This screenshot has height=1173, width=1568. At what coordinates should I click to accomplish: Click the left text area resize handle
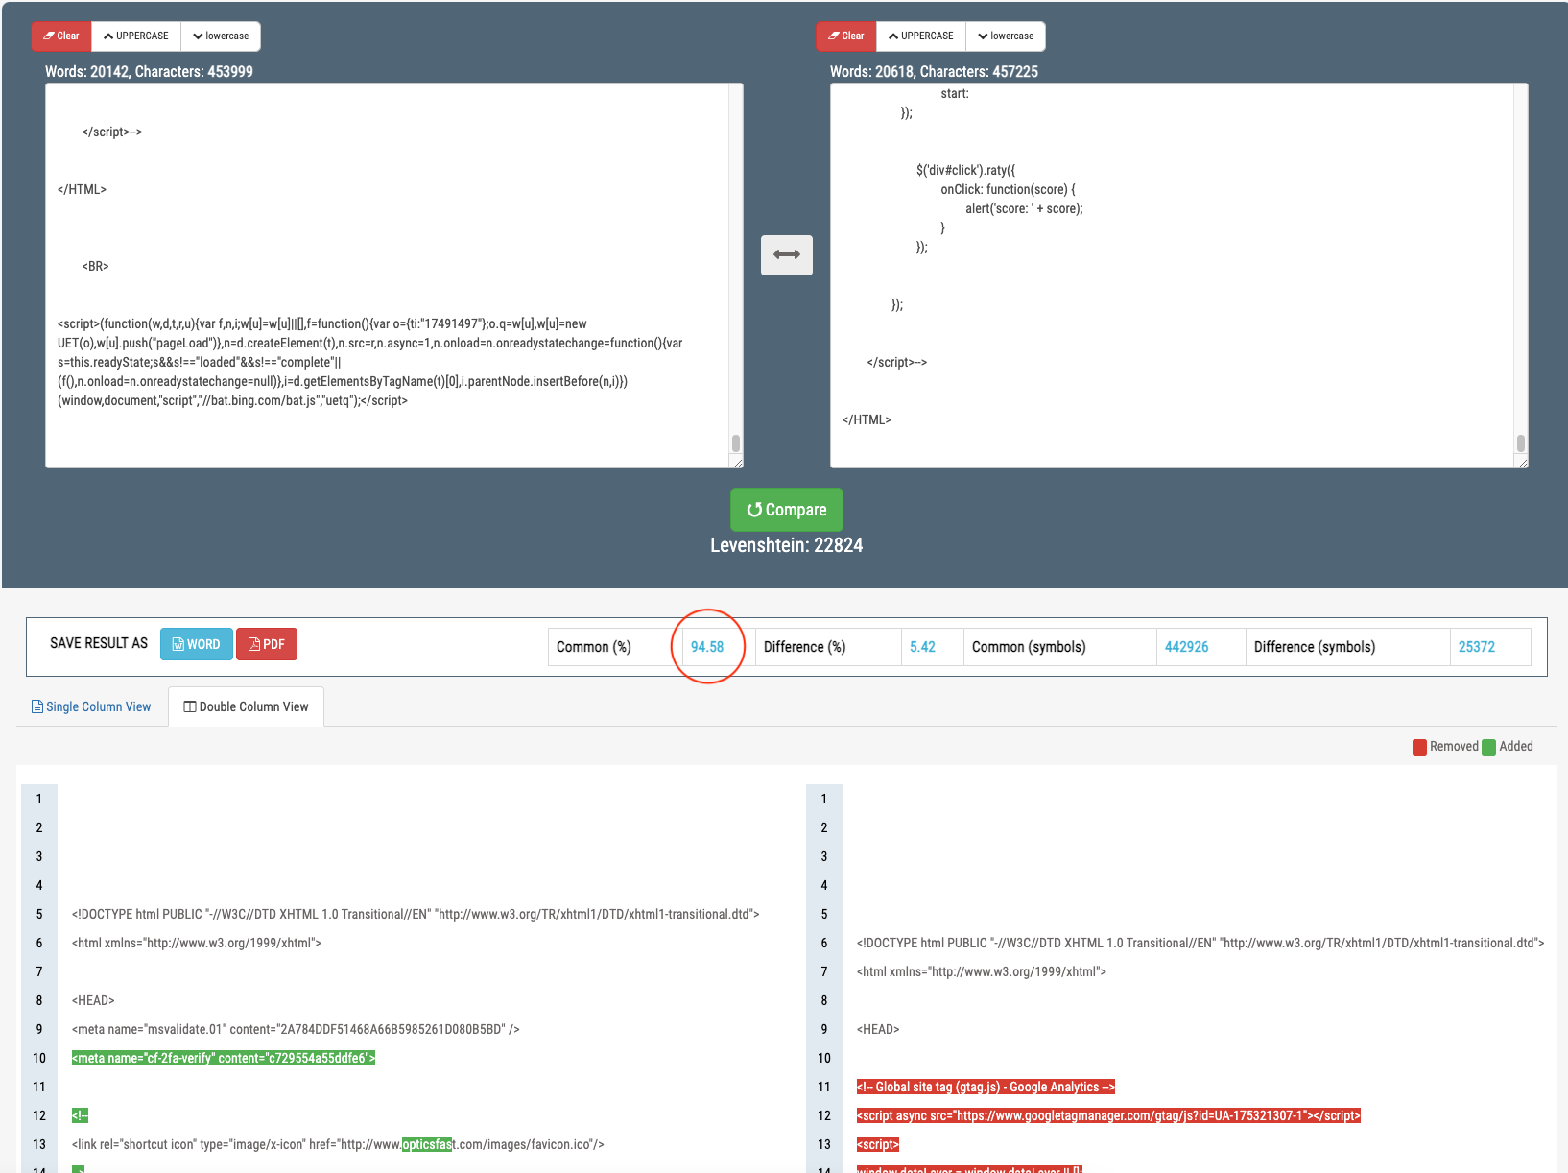tap(737, 462)
